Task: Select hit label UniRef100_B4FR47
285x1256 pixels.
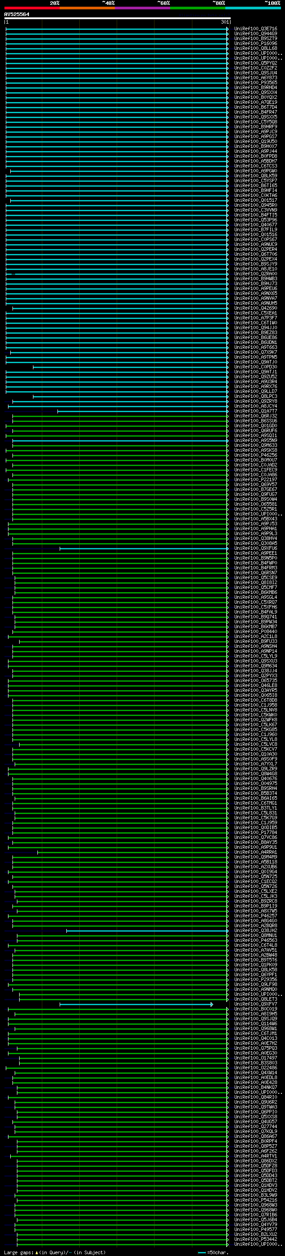Action: coord(256,112)
